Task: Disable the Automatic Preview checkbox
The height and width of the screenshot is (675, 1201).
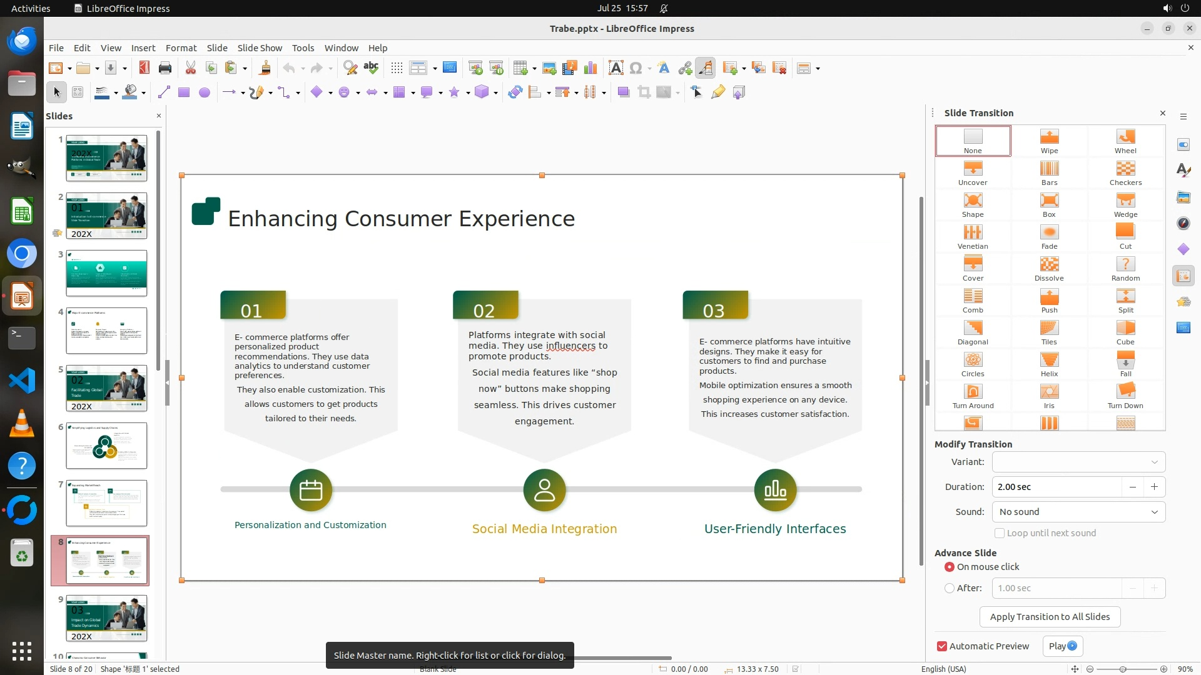Action: pos(942,646)
